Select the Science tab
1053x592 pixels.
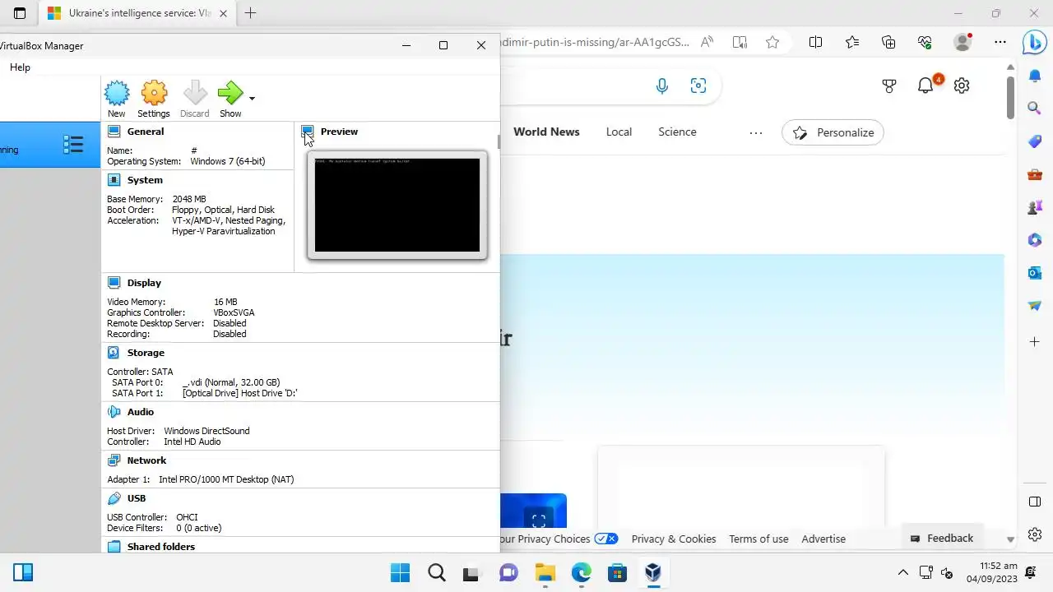(x=677, y=132)
